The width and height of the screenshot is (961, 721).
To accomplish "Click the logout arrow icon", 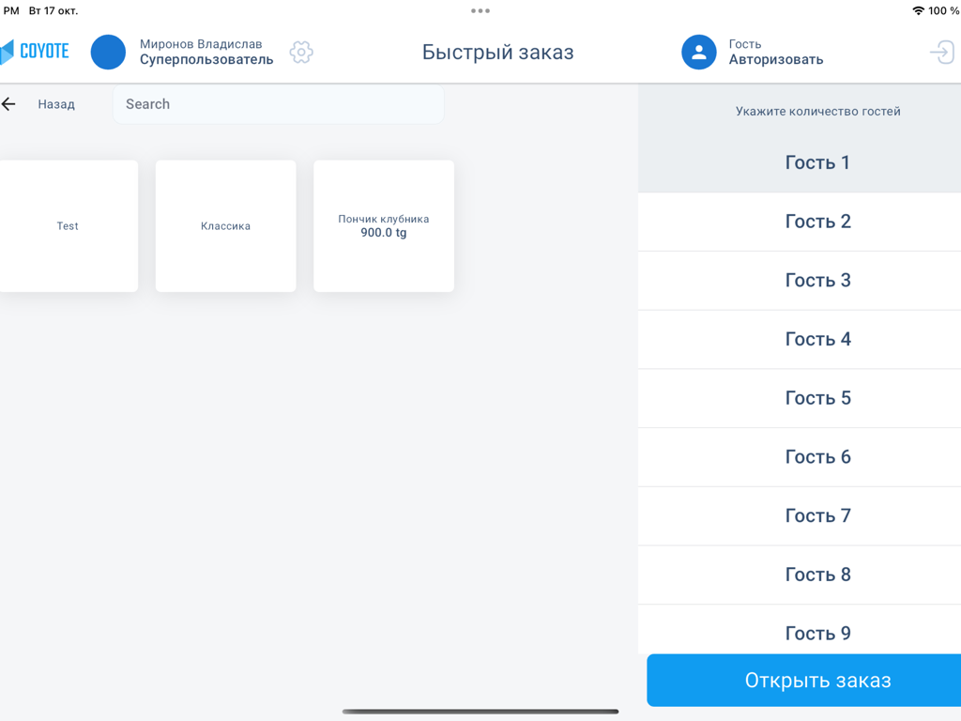I will click(x=941, y=52).
